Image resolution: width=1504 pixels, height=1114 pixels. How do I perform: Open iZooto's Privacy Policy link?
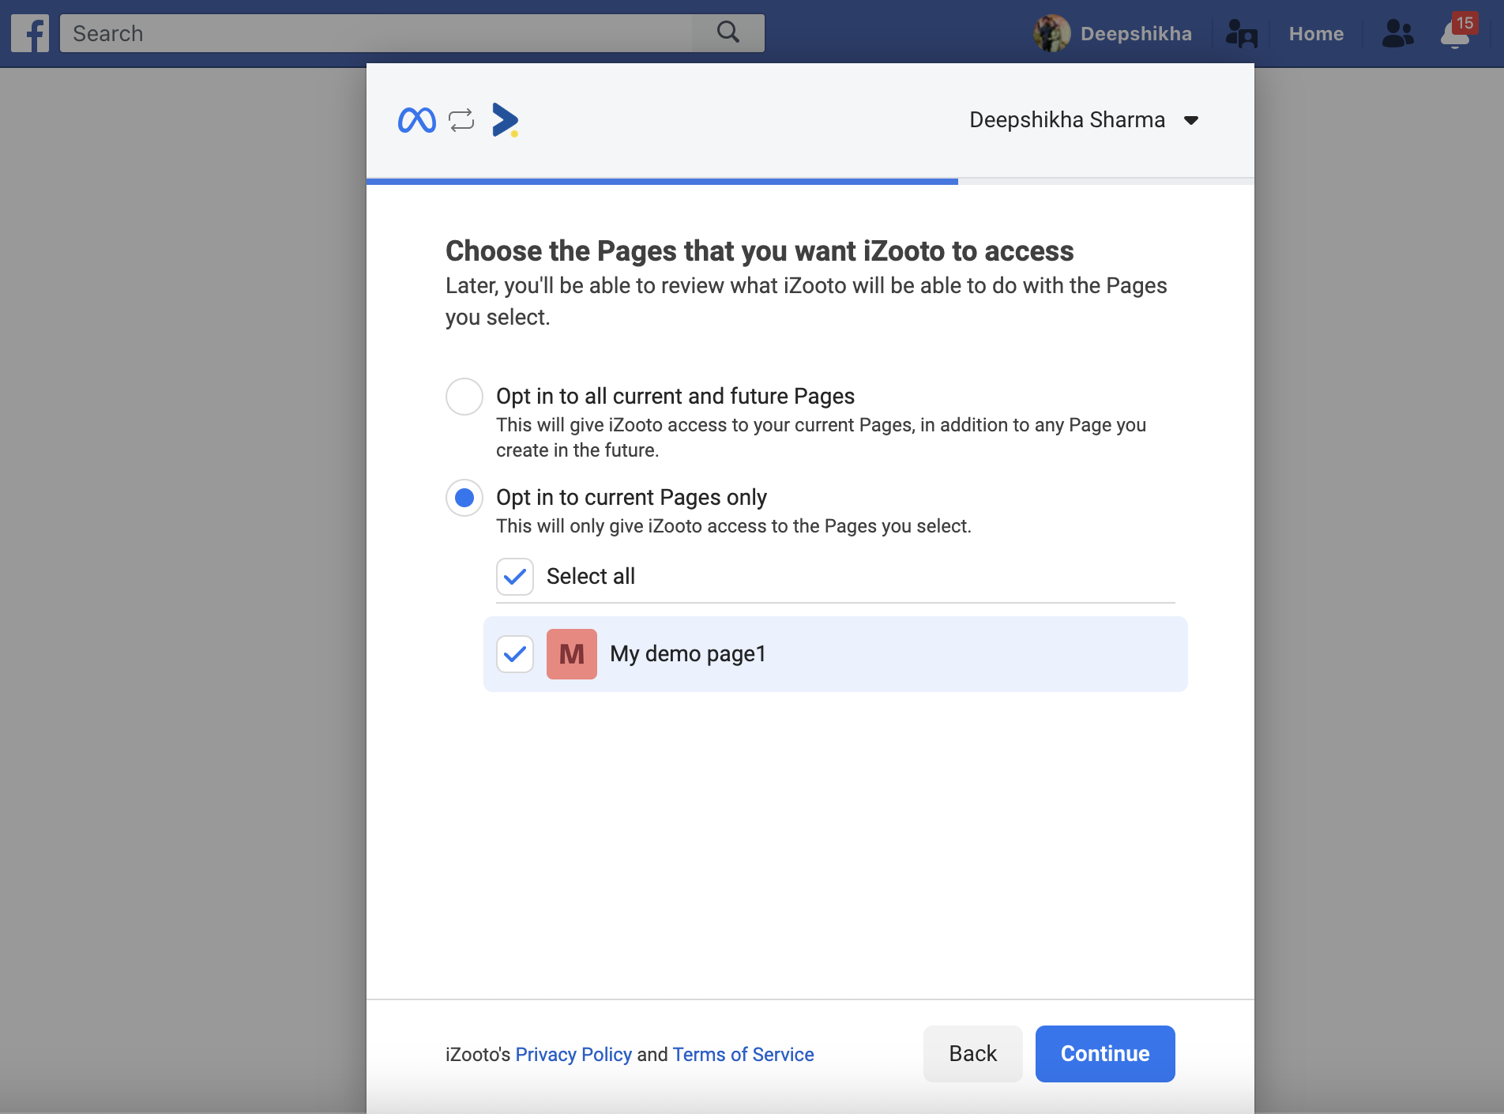pos(573,1055)
